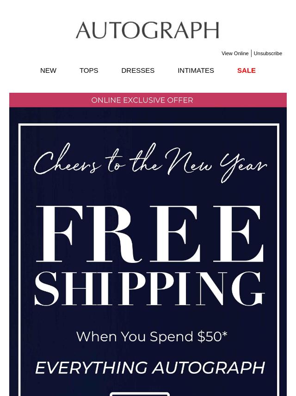Image resolution: width=296 pixels, height=396 pixels.
Task: Click the Autograph logo header
Action: pos(147,31)
